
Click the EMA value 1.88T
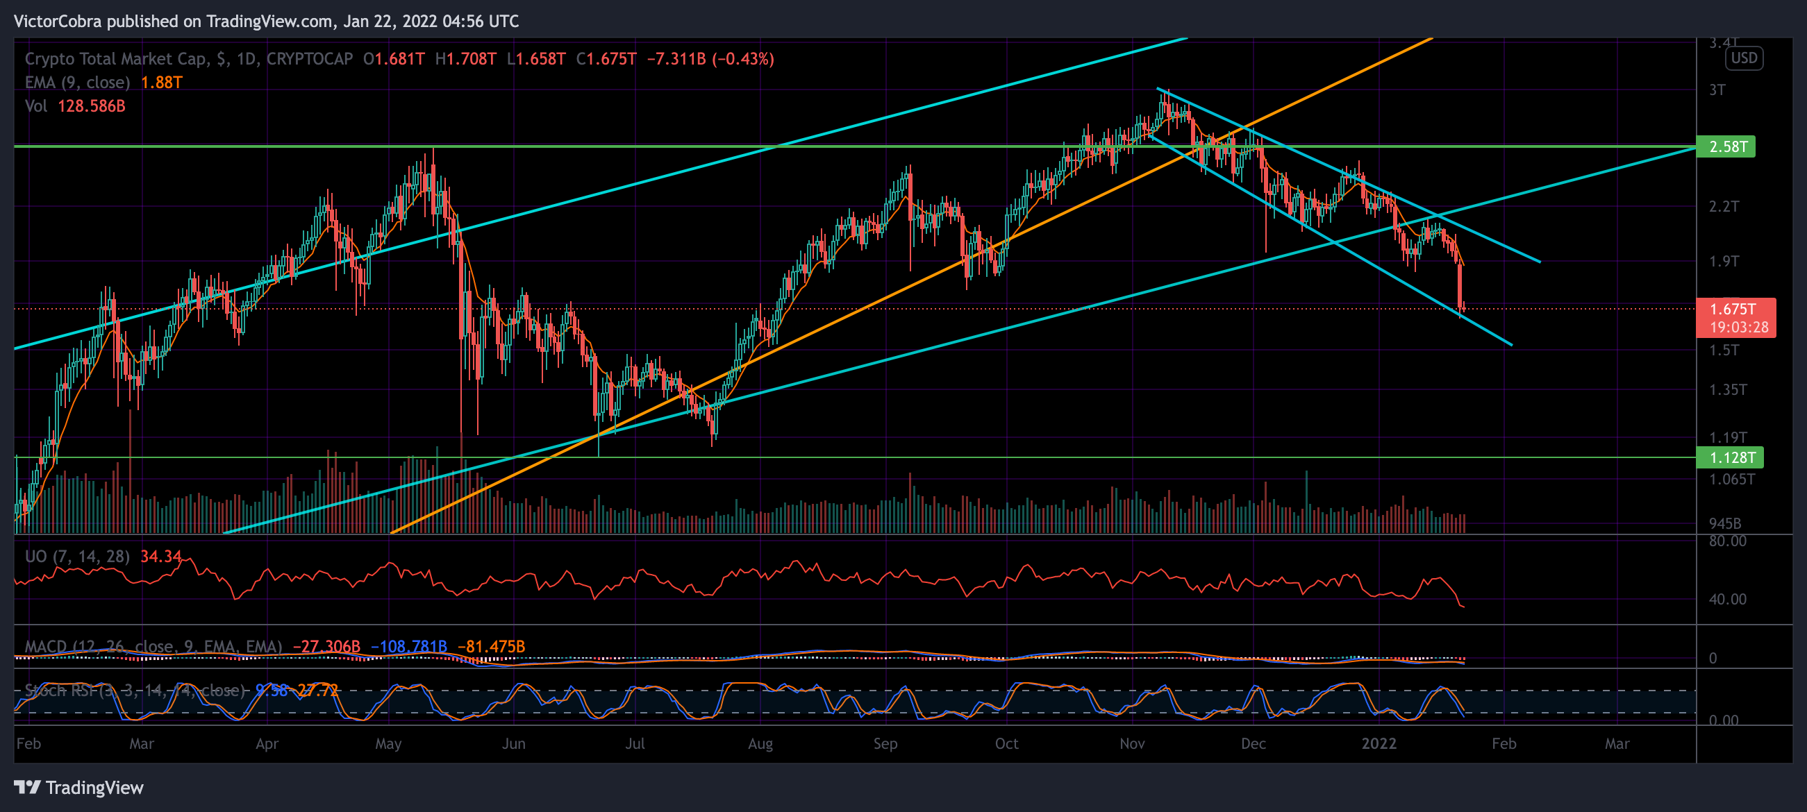coord(161,83)
